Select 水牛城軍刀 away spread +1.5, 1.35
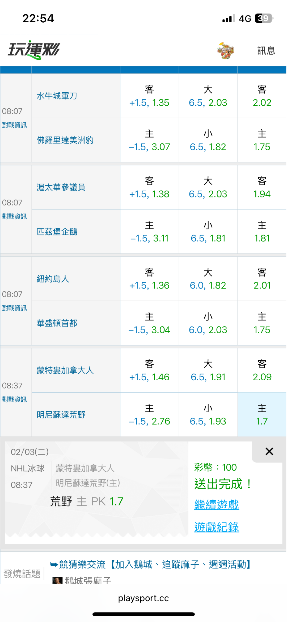 [x=149, y=96]
